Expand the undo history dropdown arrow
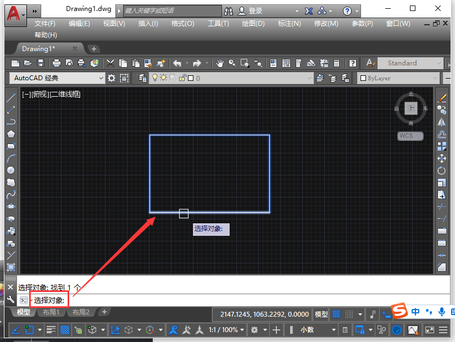 (x=187, y=63)
